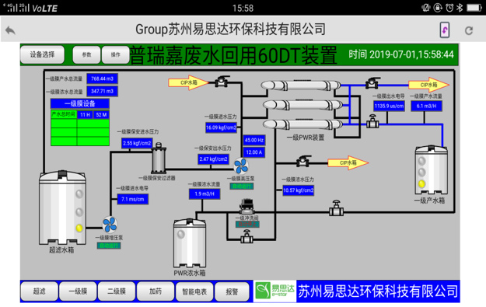Click the valve next to upper-left CIP水箱 arrow
This screenshot has height=307, width=486.
(222, 82)
